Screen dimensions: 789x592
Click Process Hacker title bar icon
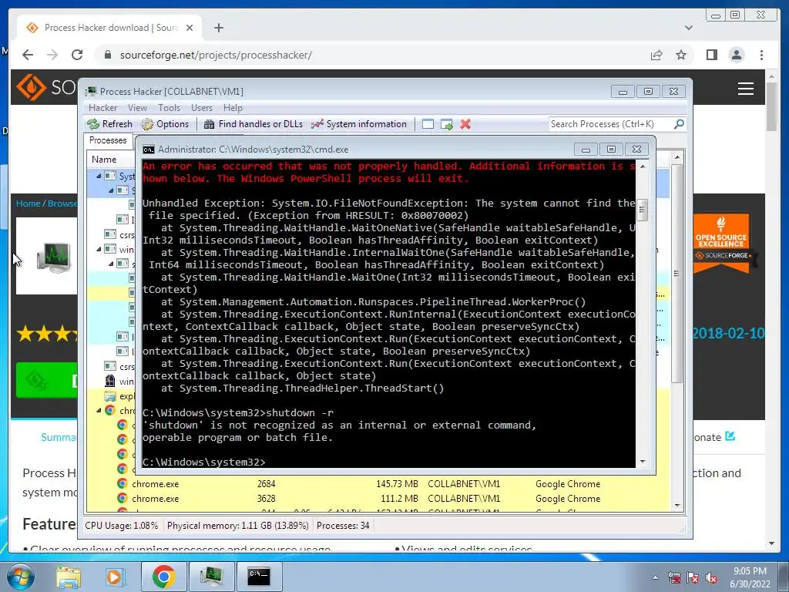(91, 91)
